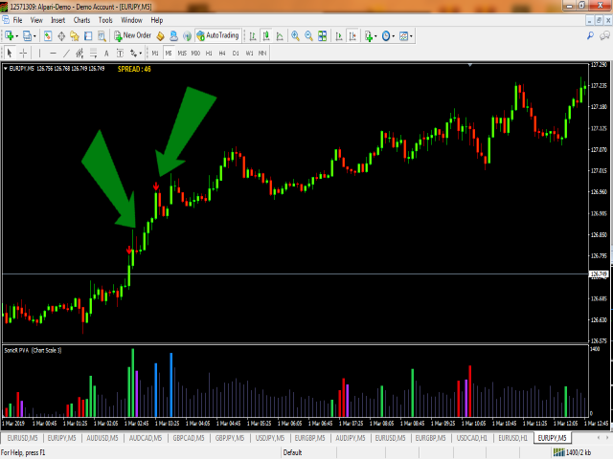Open the Charts menu
613x459 pixels.
[x=81, y=20]
